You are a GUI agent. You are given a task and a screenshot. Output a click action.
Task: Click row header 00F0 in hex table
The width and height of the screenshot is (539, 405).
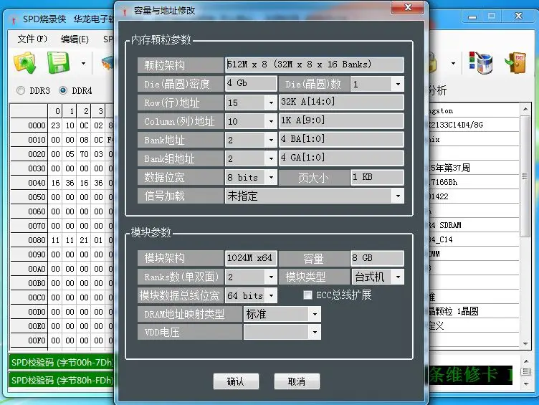(x=29, y=340)
